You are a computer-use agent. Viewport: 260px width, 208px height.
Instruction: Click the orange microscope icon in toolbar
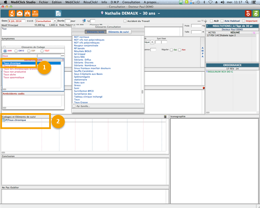[12, 13]
